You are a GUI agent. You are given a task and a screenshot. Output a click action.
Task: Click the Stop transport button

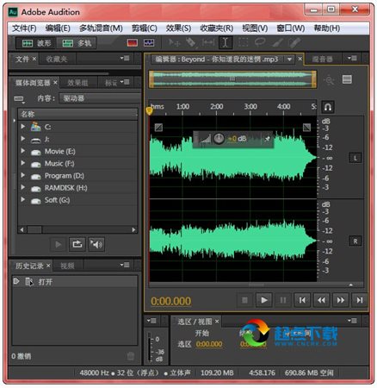(244, 300)
